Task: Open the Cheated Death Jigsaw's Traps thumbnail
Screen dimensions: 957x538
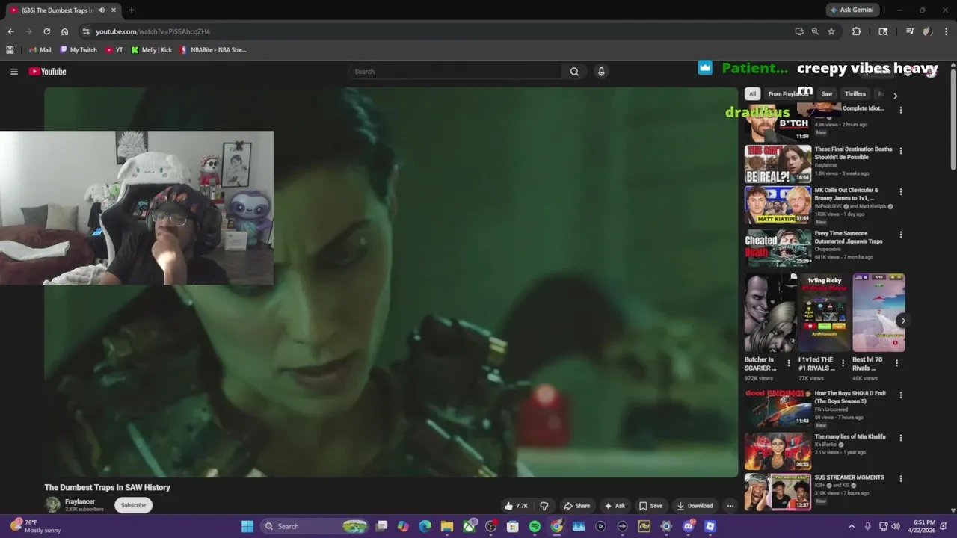Action: click(x=778, y=248)
